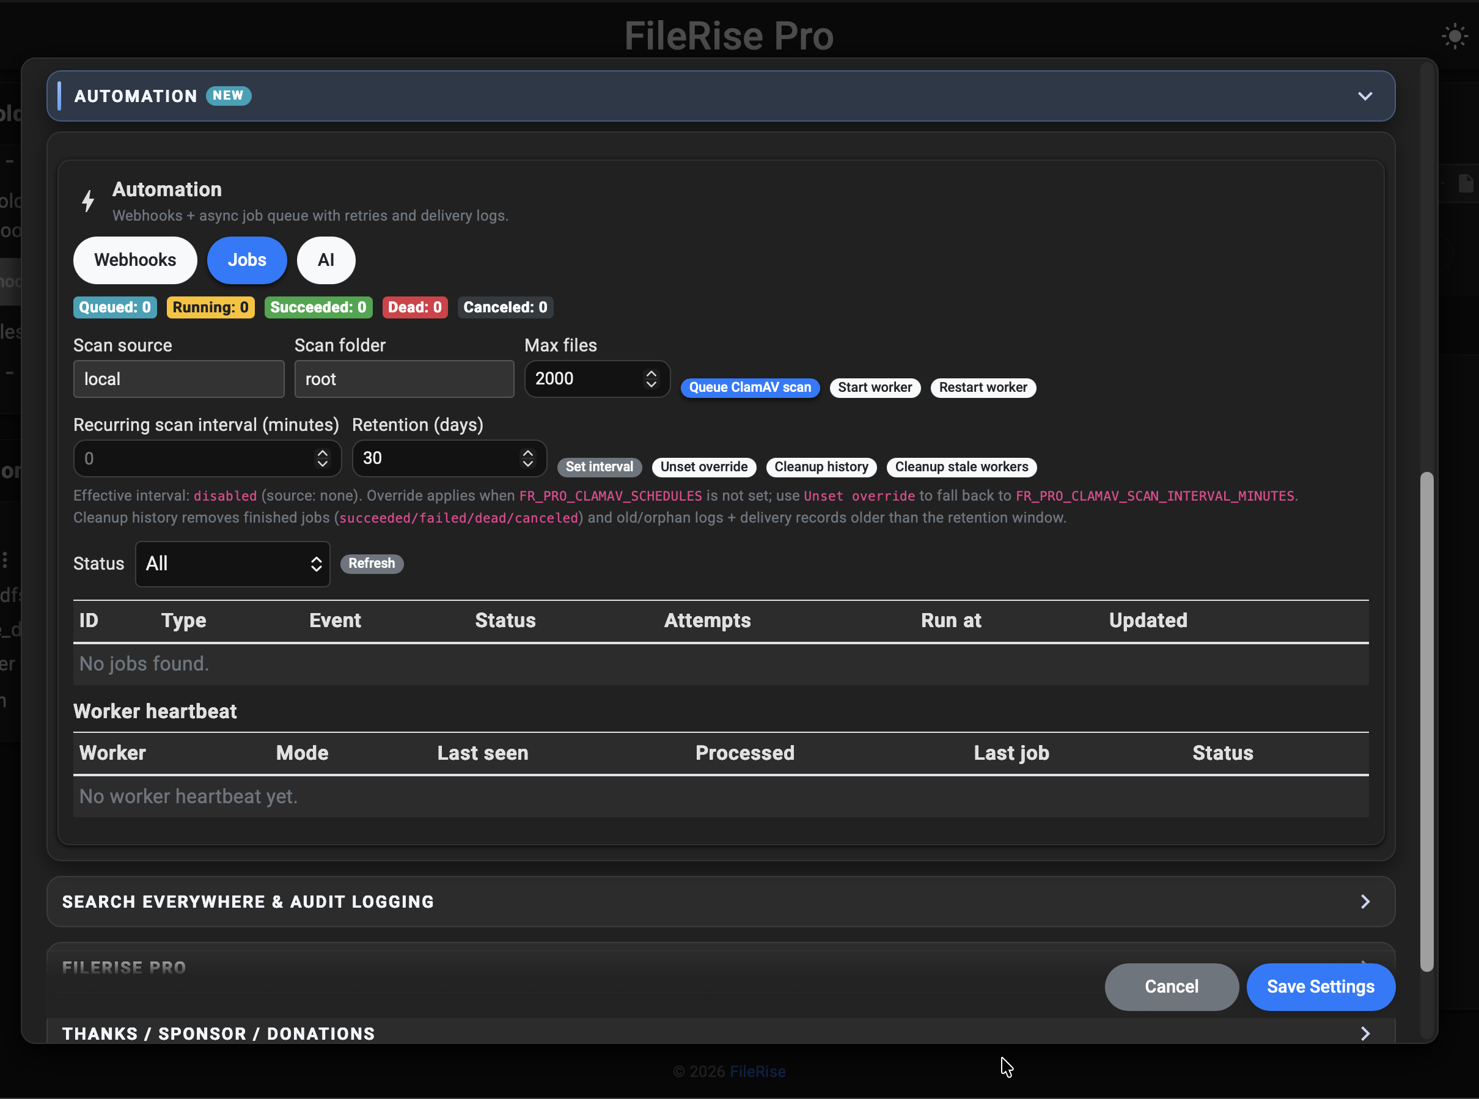Click the Dead: 0 status badge
The width and height of the screenshot is (1479, 1099).
point(414,307)
